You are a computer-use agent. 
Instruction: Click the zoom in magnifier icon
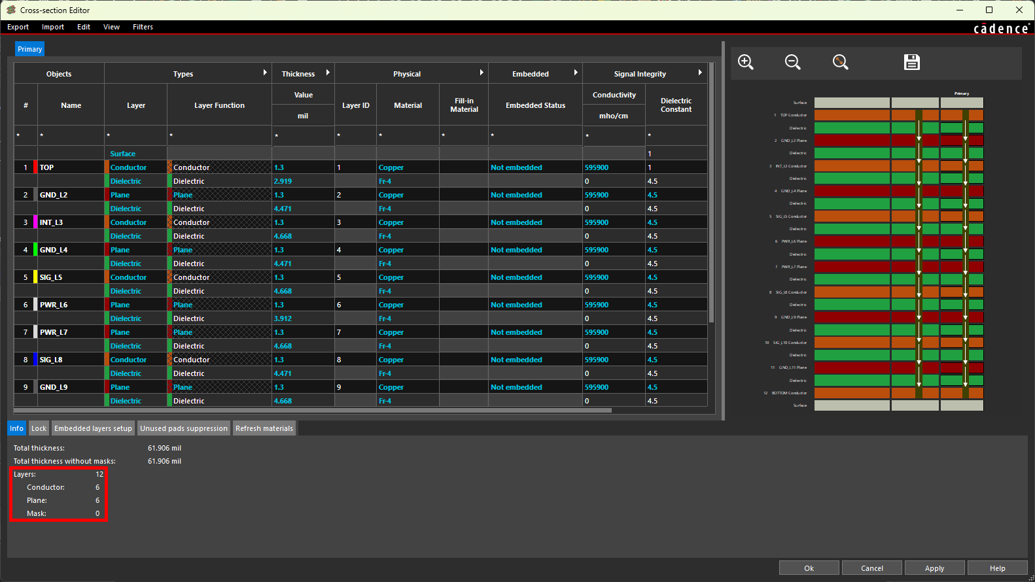click(x=746, y=62)
